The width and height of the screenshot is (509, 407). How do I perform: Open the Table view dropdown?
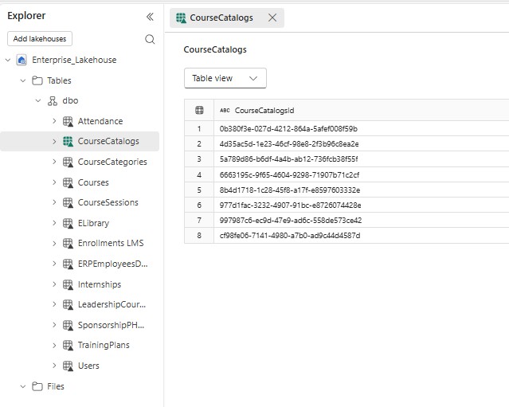click(x=225, y=78)
